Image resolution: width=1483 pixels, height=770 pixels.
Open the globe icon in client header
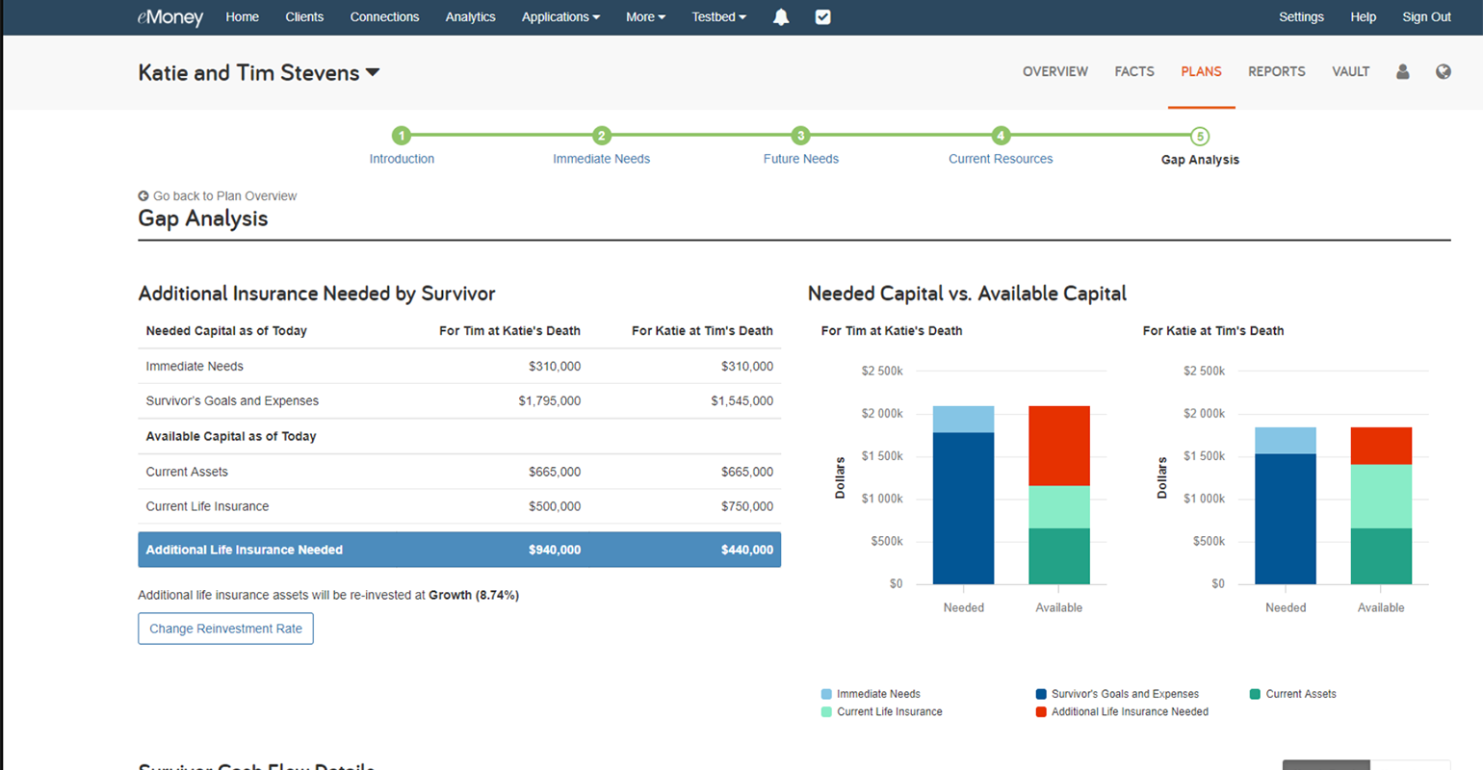point(1443,72)
